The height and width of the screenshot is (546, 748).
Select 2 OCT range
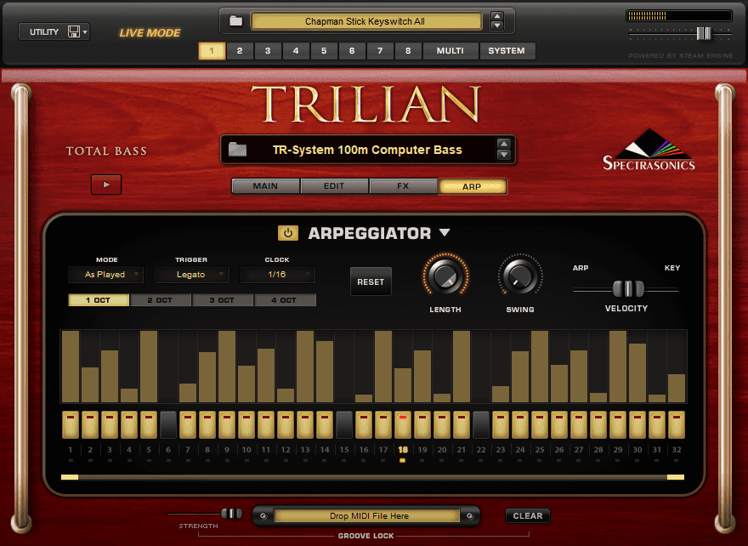coord(160,300)
